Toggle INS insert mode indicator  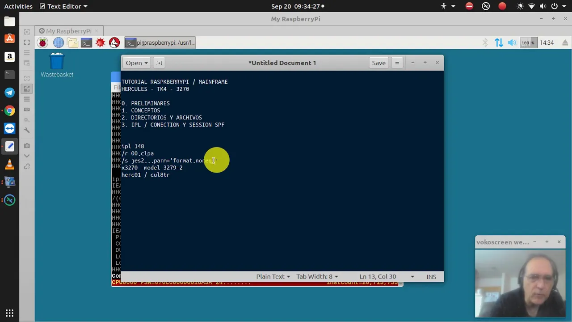pos(431,276)
